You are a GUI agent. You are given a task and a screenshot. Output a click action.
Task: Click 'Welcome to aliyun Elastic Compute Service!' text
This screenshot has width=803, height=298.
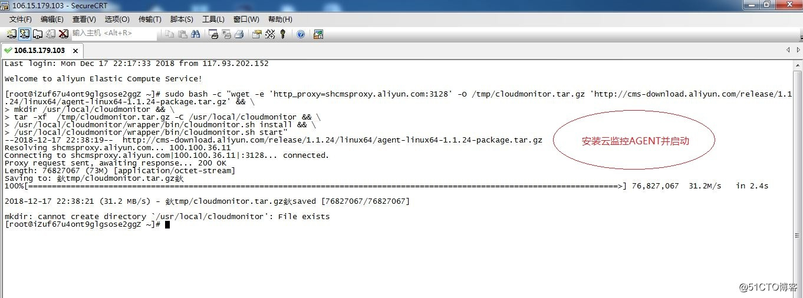click(103, 79)
